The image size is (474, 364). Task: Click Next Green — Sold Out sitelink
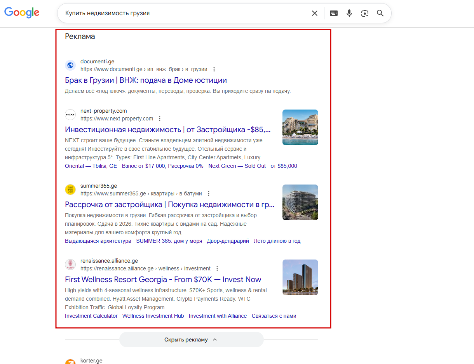[237, 166]
